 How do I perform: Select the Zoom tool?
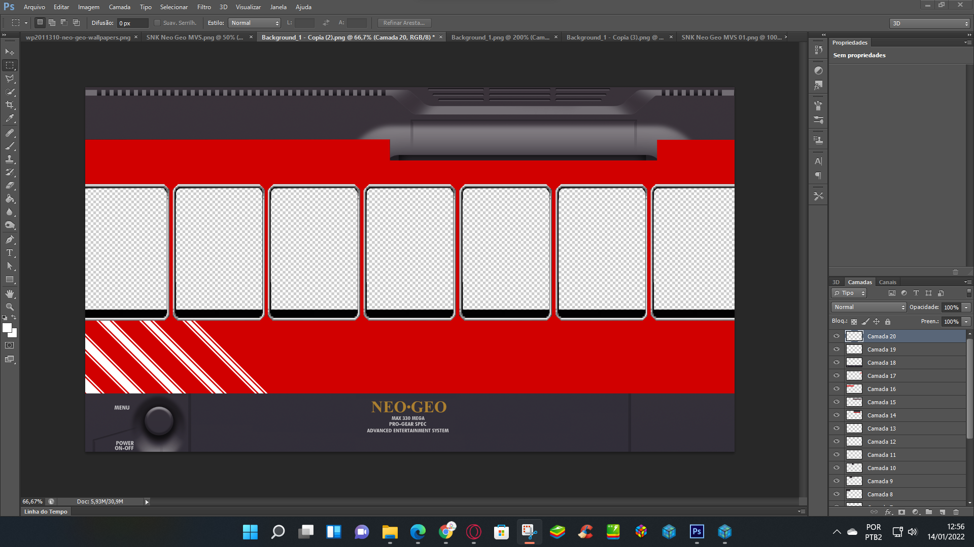(10, 307)
